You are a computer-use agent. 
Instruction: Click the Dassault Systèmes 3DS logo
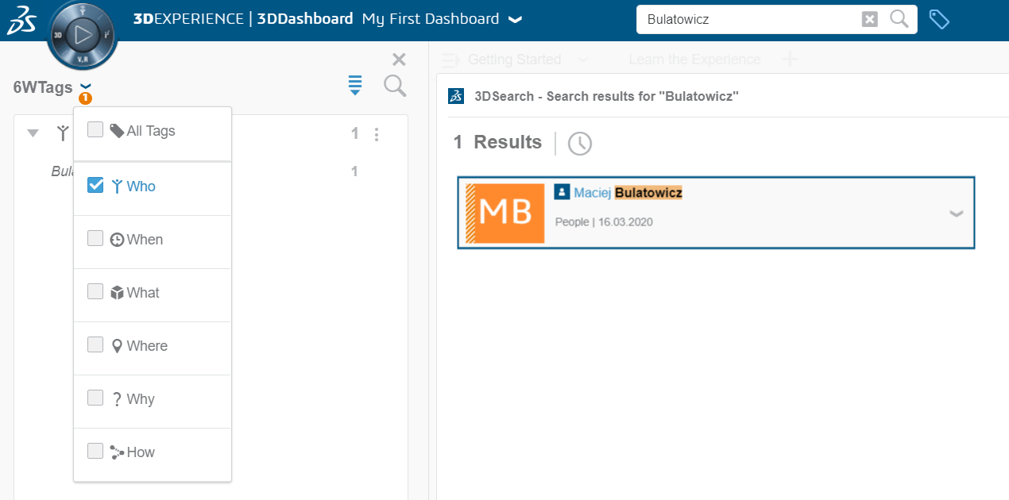(x=21, y=21)
